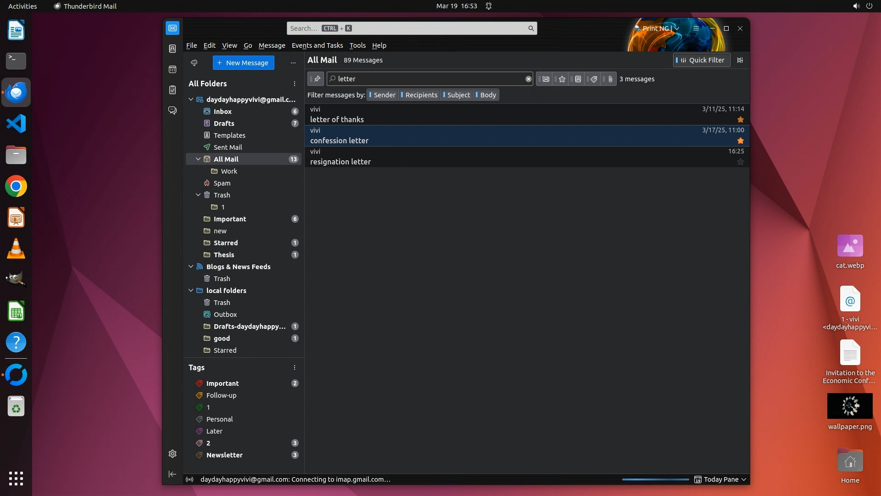Click the New Message button
The height and width of the screenshot is (496, 881).
point(243,63)
